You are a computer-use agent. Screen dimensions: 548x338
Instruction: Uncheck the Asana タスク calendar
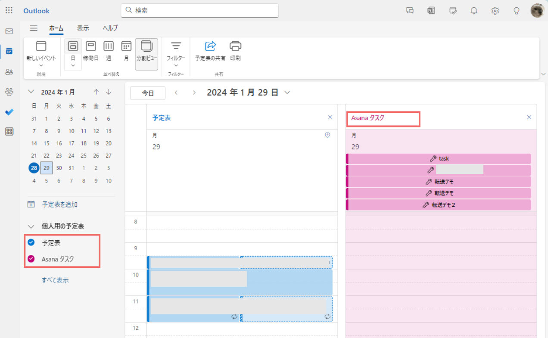pos(31,259)
